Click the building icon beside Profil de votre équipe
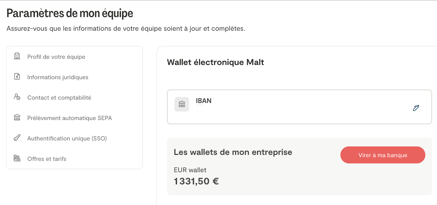437x205 pixels. point(17,56)
